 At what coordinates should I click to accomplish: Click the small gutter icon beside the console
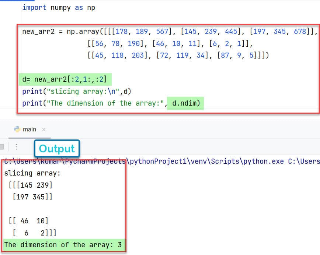[2, 146]
